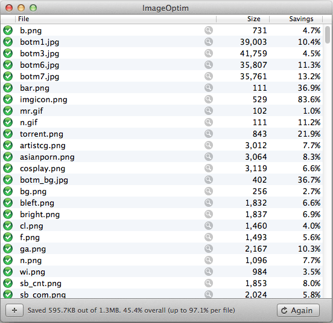Select the artistcg.png file row
The image size is (333, 323).
[x=162, y=145]
